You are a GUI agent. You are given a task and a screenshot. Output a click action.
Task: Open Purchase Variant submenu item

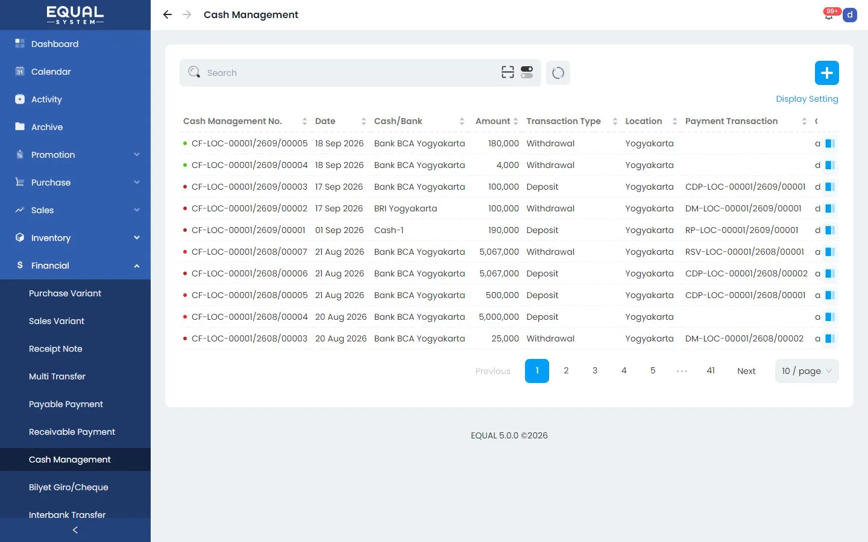point(65,293)
